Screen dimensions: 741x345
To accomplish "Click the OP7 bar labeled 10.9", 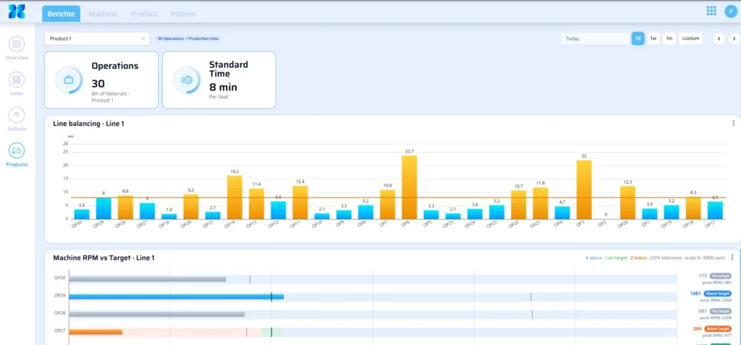I will point(388,205).
